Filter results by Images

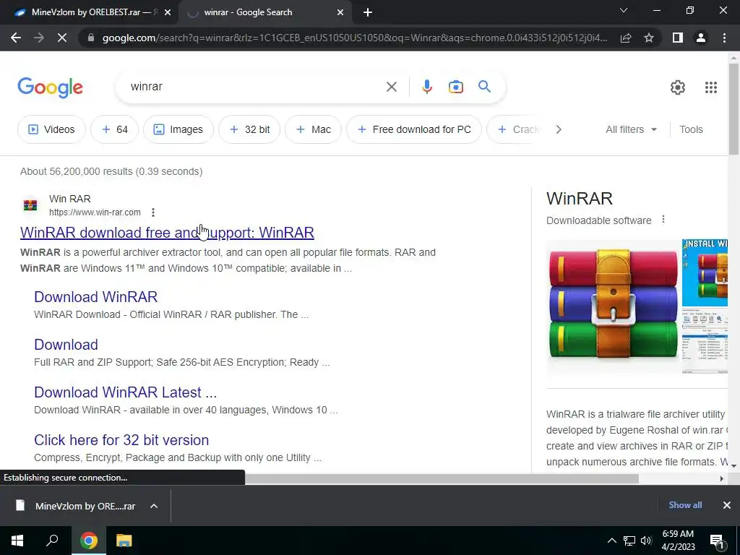[178, 129]
